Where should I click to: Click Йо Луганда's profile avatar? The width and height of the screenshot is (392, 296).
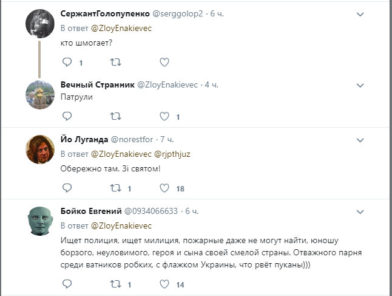click(x=41, y=149)
